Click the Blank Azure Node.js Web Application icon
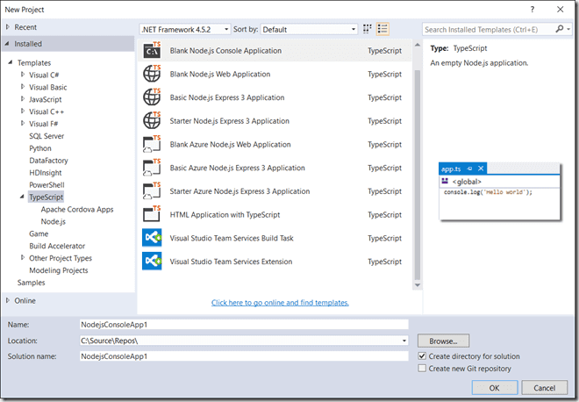This screenshot has height=402, width=579. (x=152, y=144)
